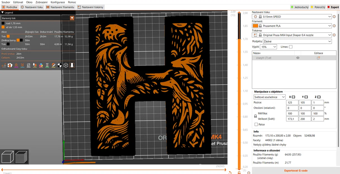Open the Soubor menu

point(6,2)
